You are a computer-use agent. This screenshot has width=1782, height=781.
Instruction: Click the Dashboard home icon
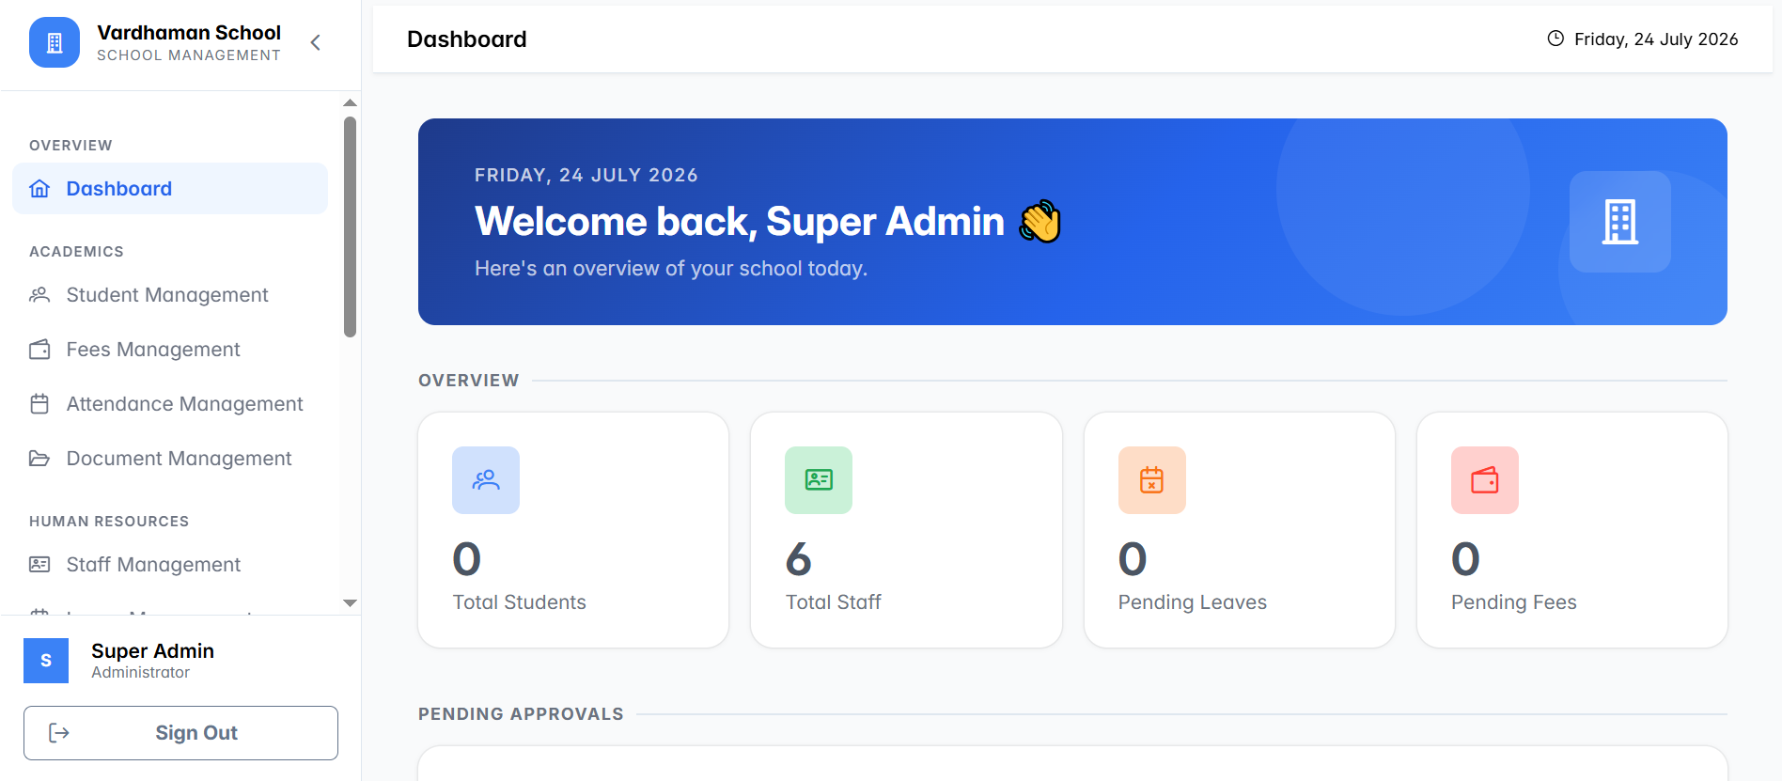point(39,189)
